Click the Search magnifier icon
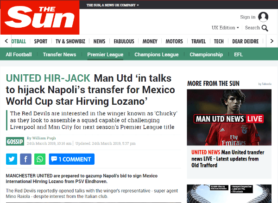 (265, 28)
